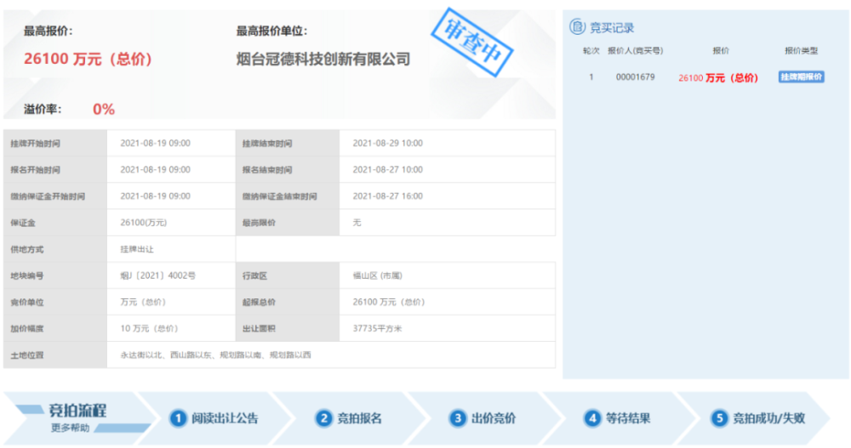The width and height of the screenshot is (851, 448).
Task: Click 报价 column header
Action: 721,50
